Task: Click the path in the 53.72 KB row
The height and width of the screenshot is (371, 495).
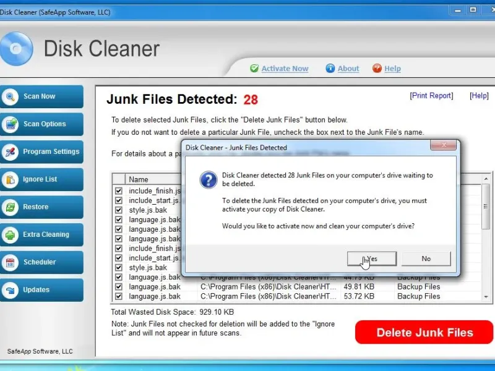Action: point(269,296)
